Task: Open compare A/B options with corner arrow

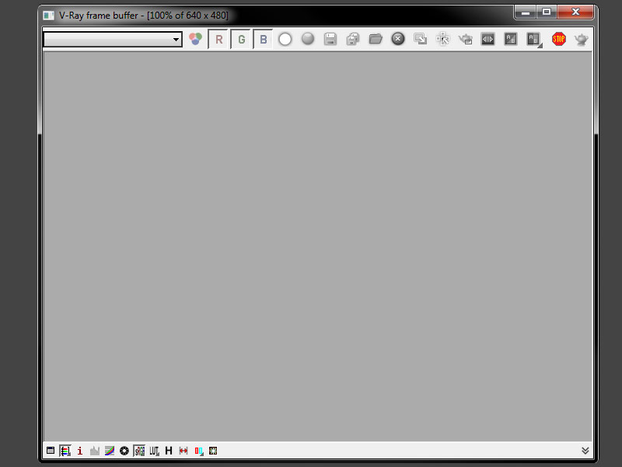Action: (x=534, y=40)
